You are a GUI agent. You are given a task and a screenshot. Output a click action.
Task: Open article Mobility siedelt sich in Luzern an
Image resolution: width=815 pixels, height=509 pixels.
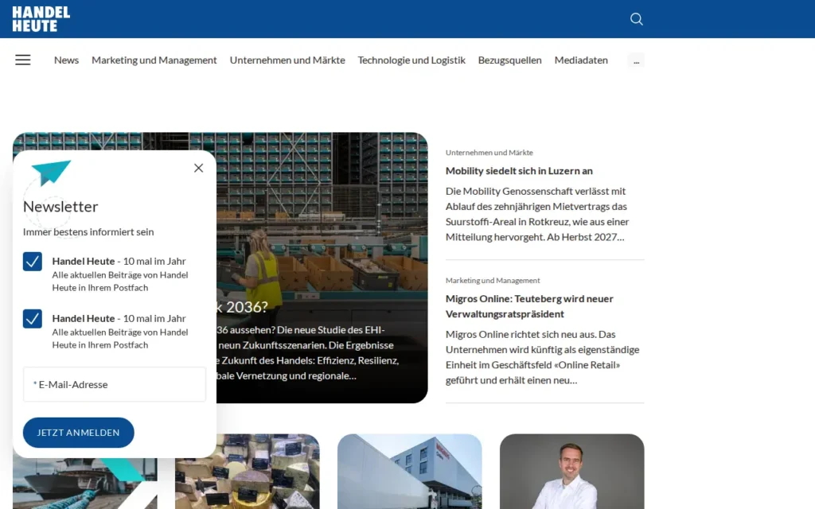click(x=519, y=171)
